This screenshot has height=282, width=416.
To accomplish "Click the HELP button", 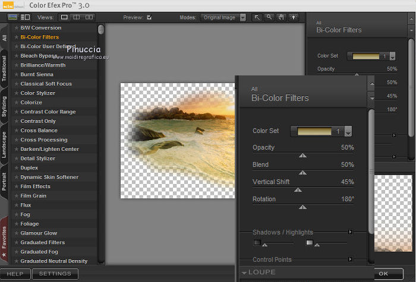I will [x=15, y=274].
